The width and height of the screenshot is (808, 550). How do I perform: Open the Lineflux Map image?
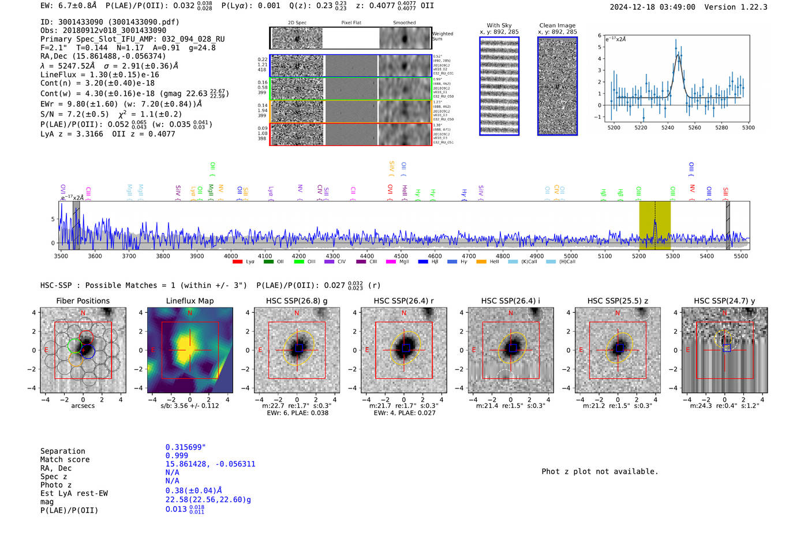(x=190, y=350)
